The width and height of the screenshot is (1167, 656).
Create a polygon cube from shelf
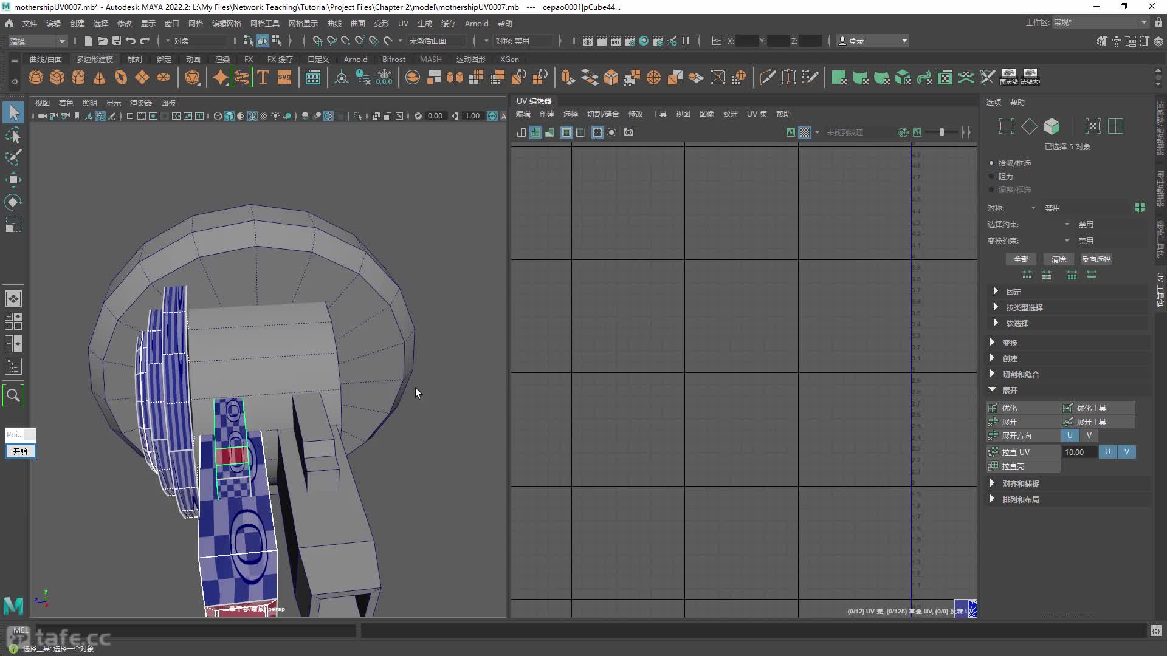[57, 77]
